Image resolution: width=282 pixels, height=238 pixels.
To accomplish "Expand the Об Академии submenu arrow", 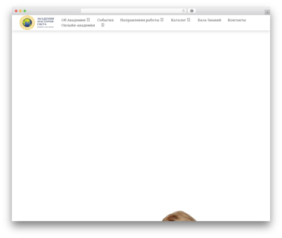I will 88,20.
